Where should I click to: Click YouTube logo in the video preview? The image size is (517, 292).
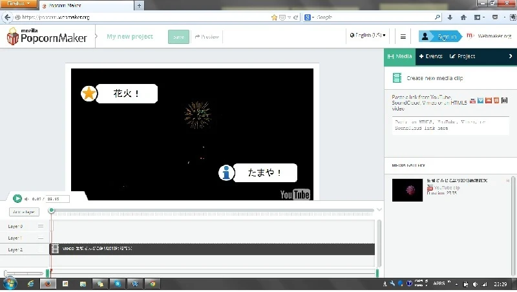pos(295,194)
